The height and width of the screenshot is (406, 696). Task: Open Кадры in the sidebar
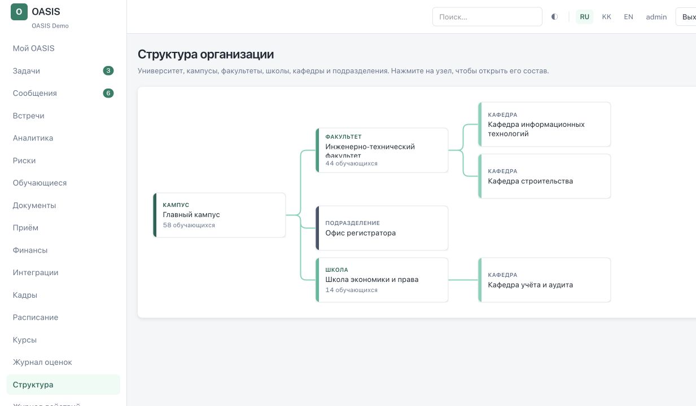tap(63, 295)
